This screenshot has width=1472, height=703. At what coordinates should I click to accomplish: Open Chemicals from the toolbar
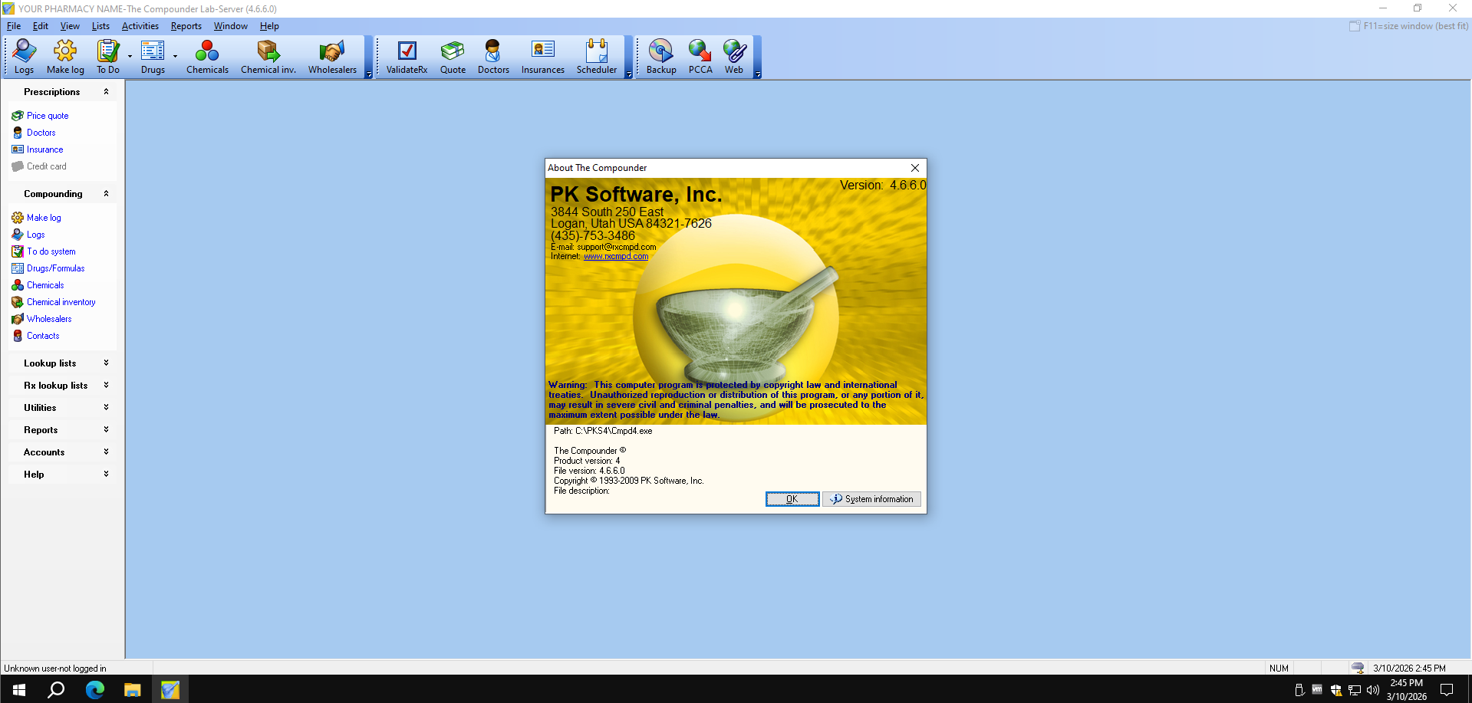coord(207,57)
